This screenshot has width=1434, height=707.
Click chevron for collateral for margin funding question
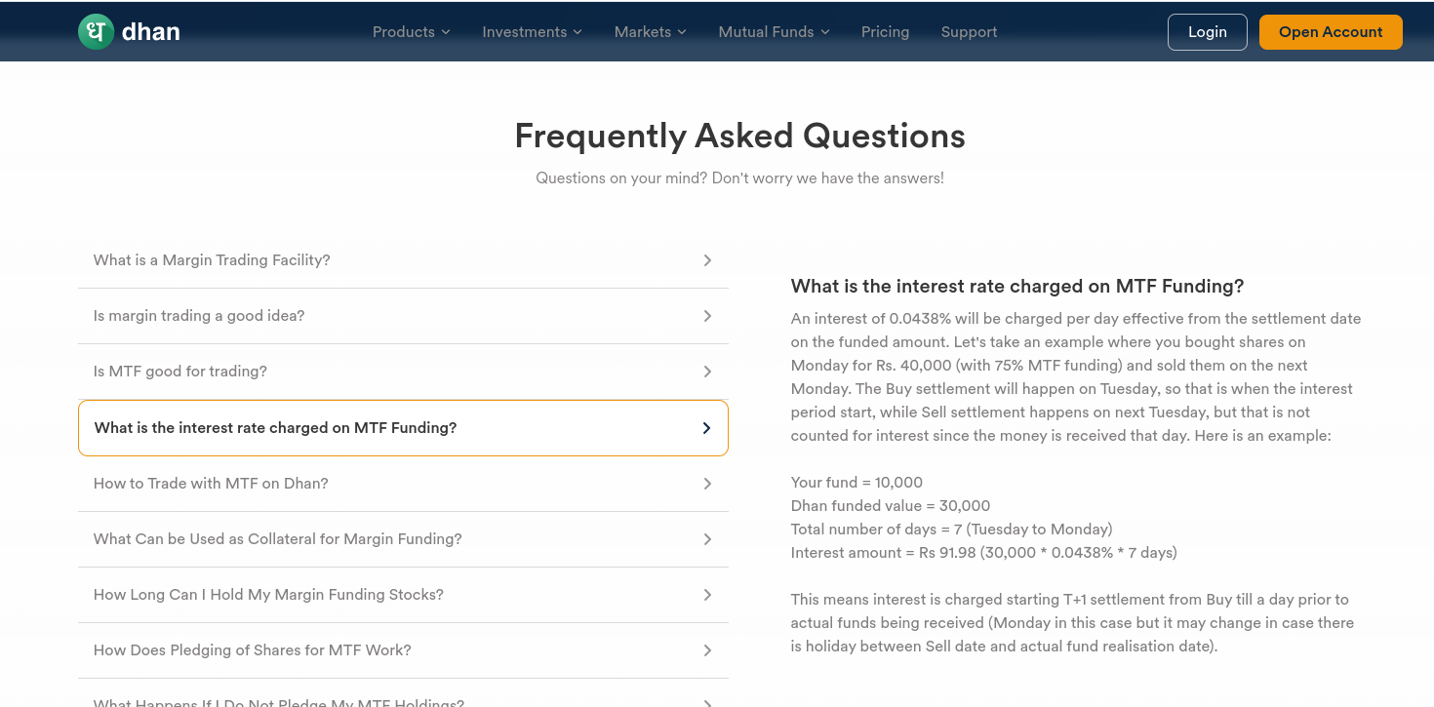coord(707,539)
